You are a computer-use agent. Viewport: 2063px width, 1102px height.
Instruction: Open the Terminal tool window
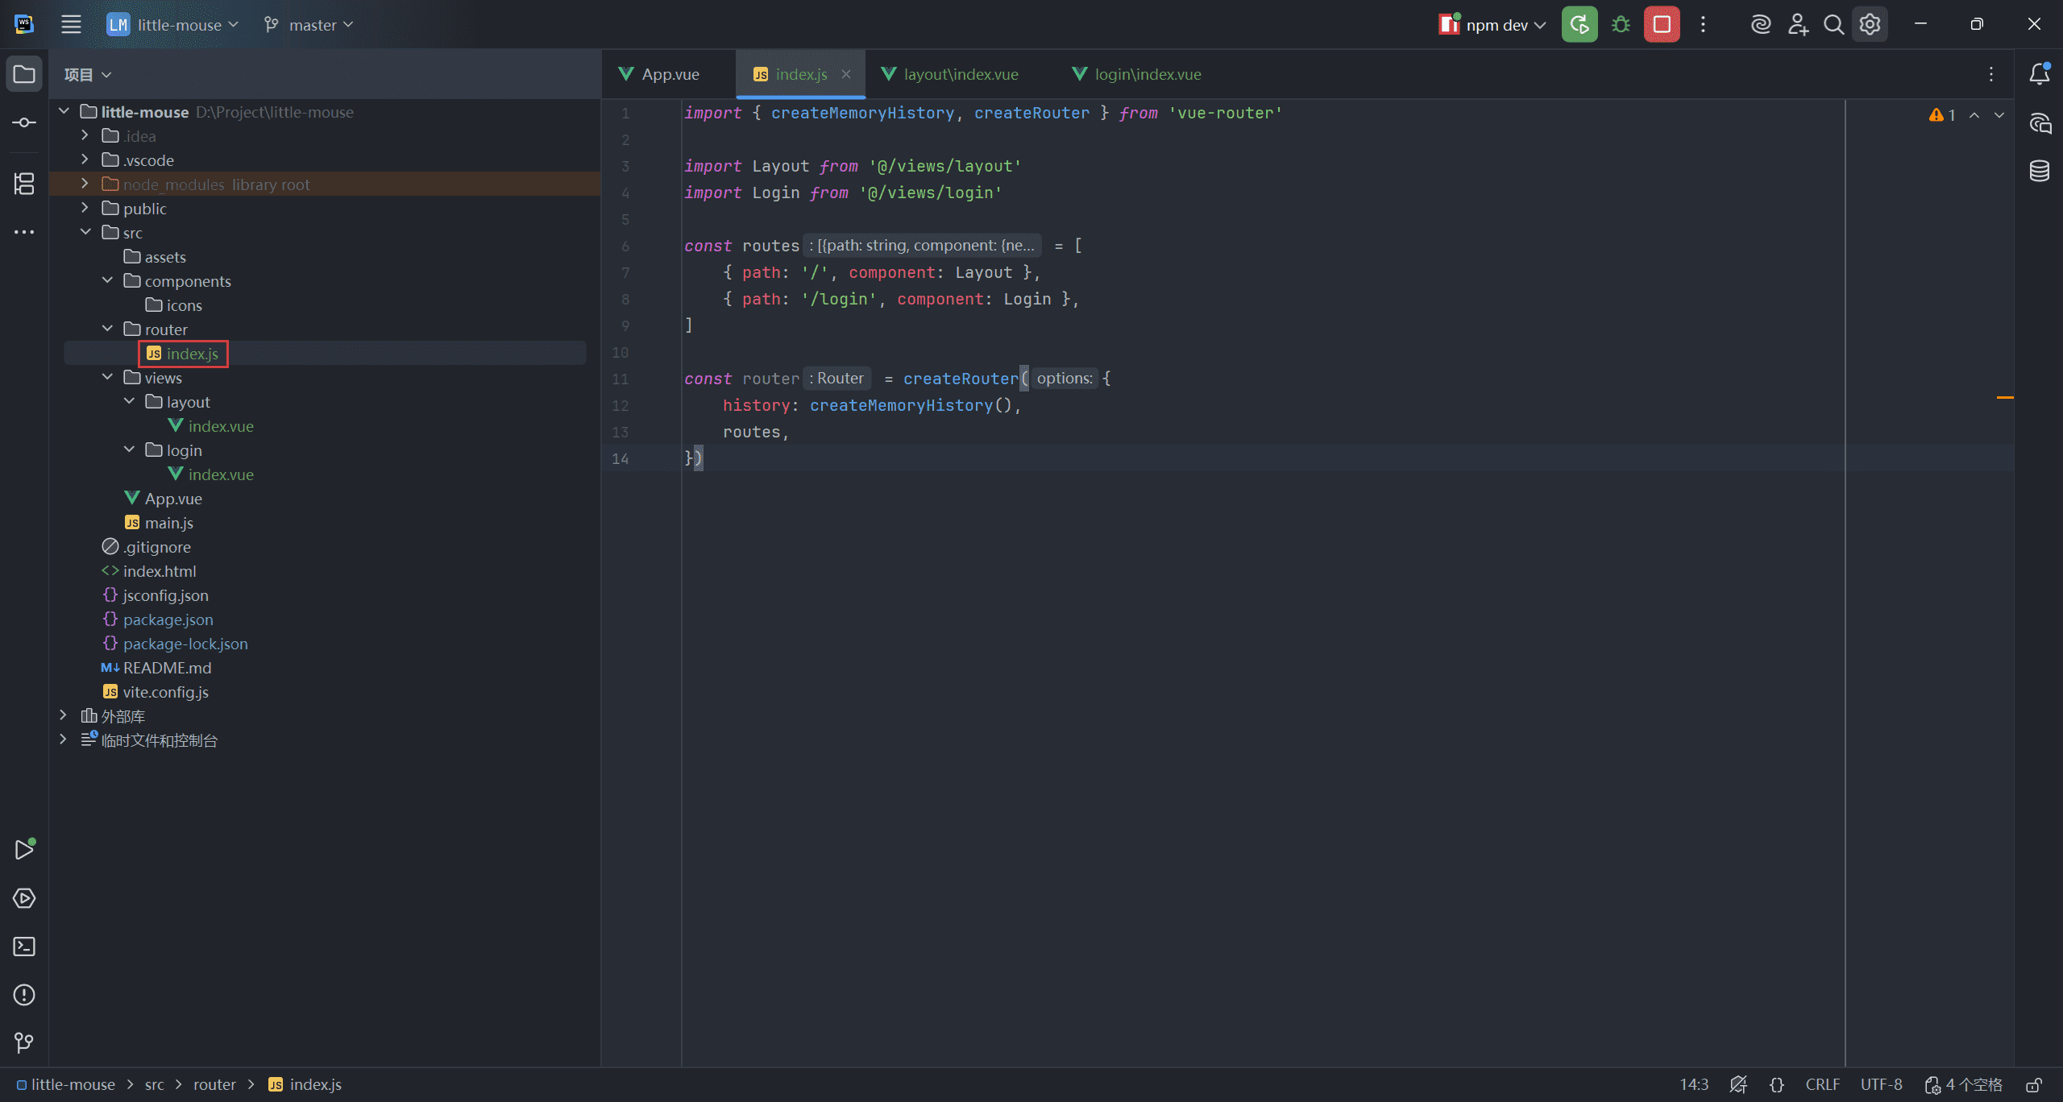pos(24,947)
